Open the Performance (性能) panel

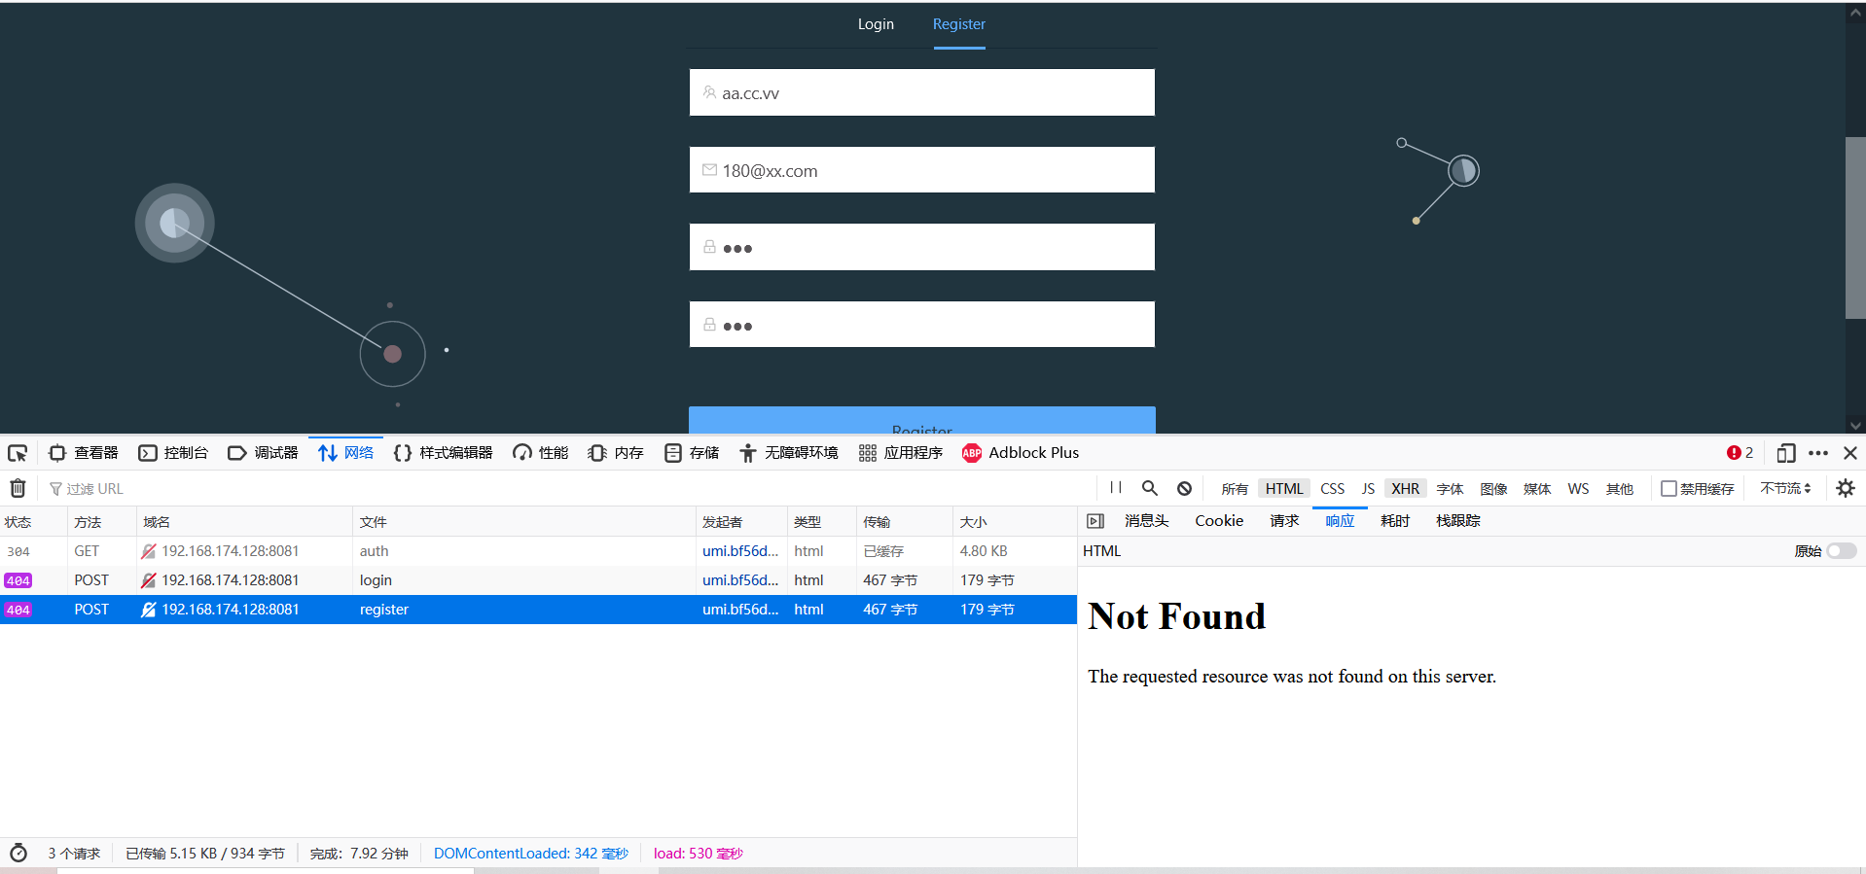pos(541,453)
